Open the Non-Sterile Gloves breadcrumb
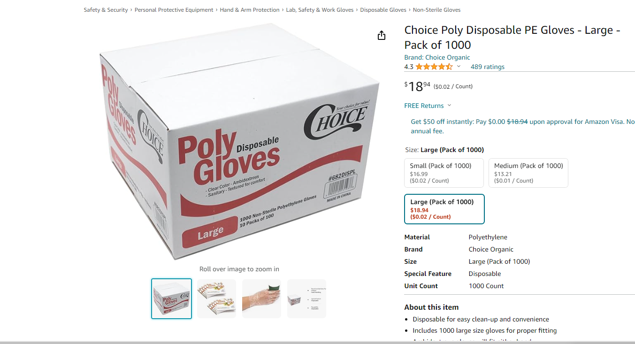Screen dimensions: 635x344 [437, 10]
